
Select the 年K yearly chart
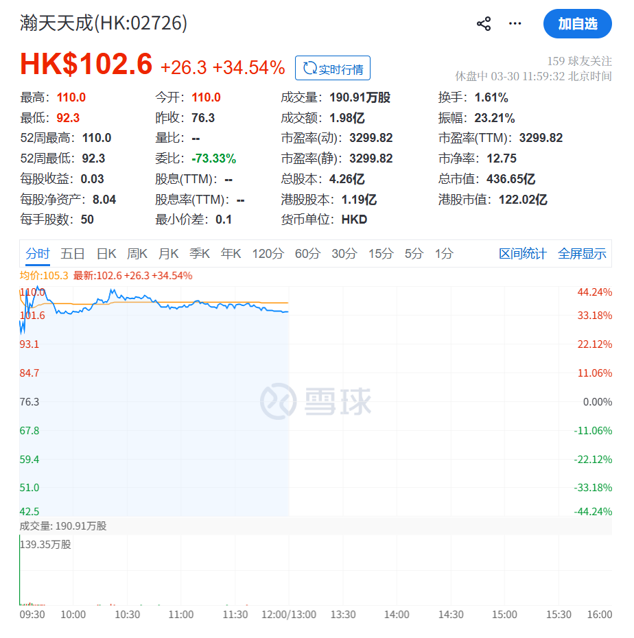[230, 253]
